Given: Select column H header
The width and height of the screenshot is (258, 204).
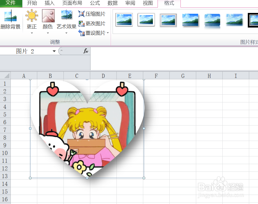Looking at the screenshot, I should [209, 76].
